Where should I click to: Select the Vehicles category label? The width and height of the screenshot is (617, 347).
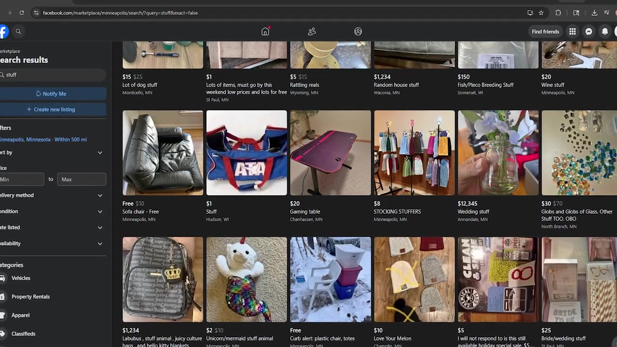click(21, 278)
